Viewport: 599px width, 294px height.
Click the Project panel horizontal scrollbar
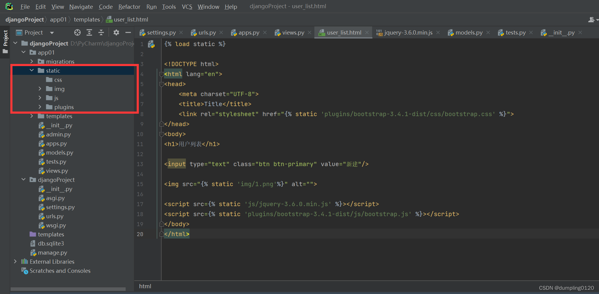[68, 289]
